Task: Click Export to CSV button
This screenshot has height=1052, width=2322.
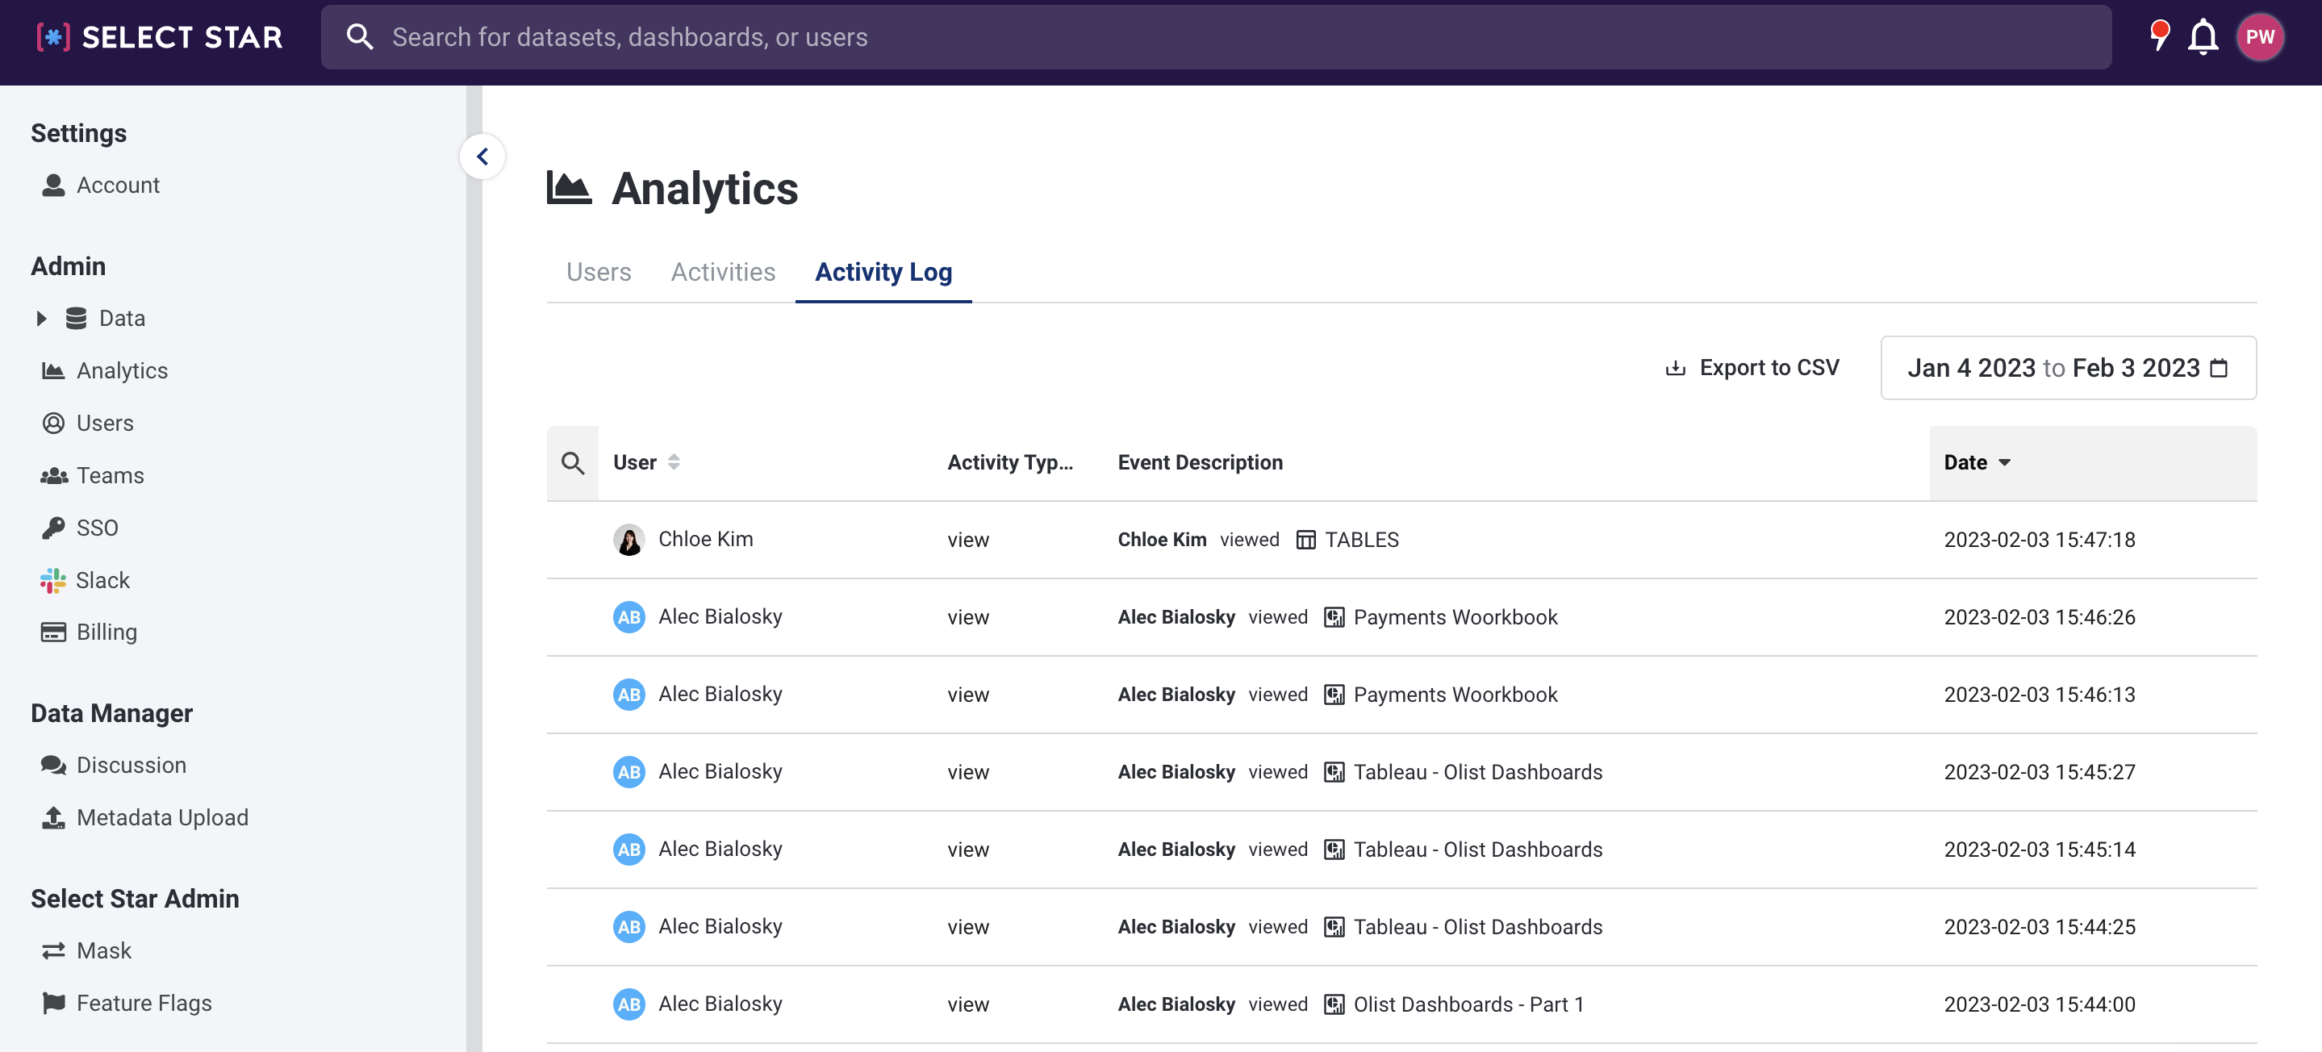Action: [1752, 368]
